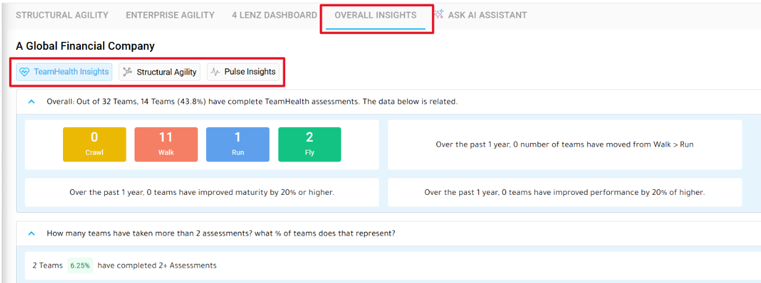
Task: Collapse the Overall TeamHealth assessments section
Action: pyautogui.click(x=31, y=102)
